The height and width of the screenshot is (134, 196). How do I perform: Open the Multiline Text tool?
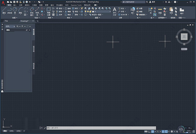pos(115,11)
